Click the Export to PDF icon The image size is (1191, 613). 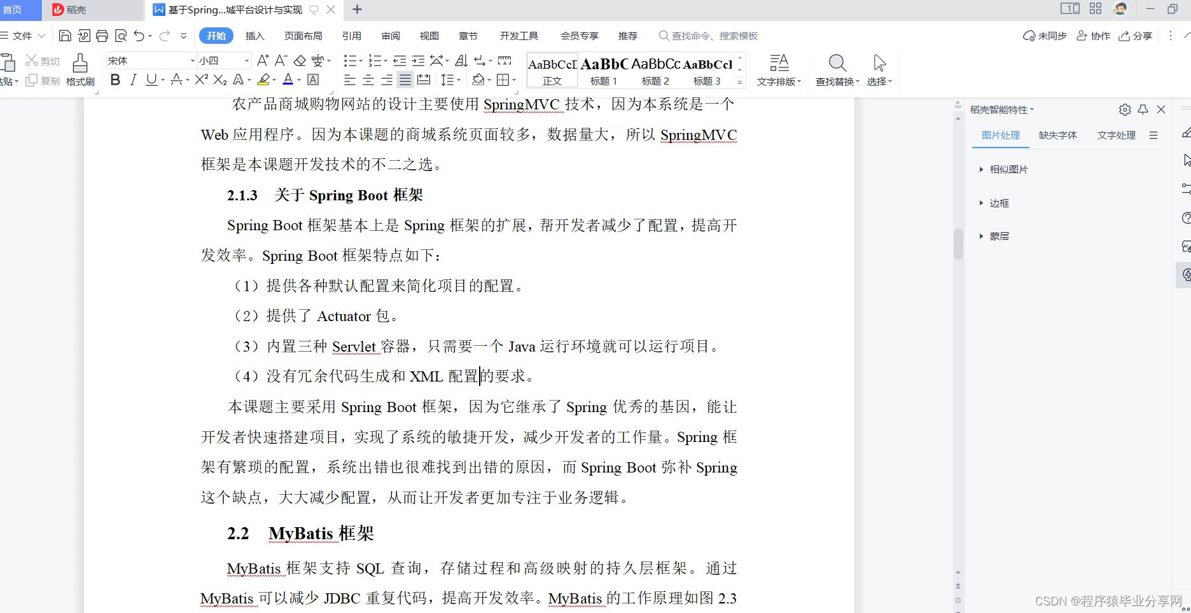click(x=84, y=36)
